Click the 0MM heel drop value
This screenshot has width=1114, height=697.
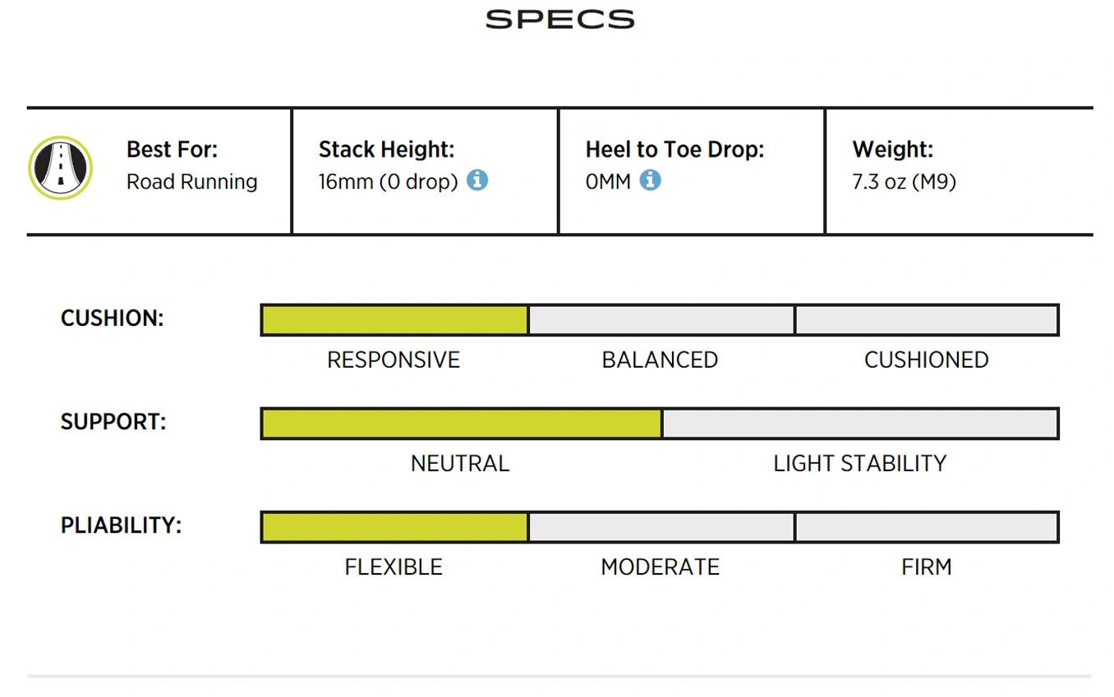tap(608, 181)
